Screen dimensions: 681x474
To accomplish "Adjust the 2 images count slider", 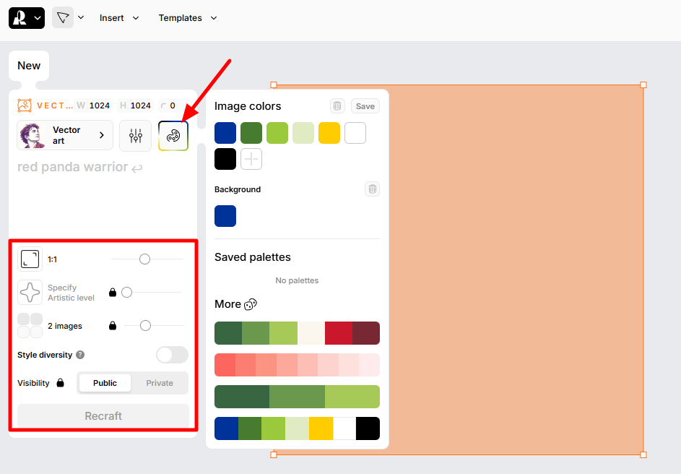I will (145, 325).
